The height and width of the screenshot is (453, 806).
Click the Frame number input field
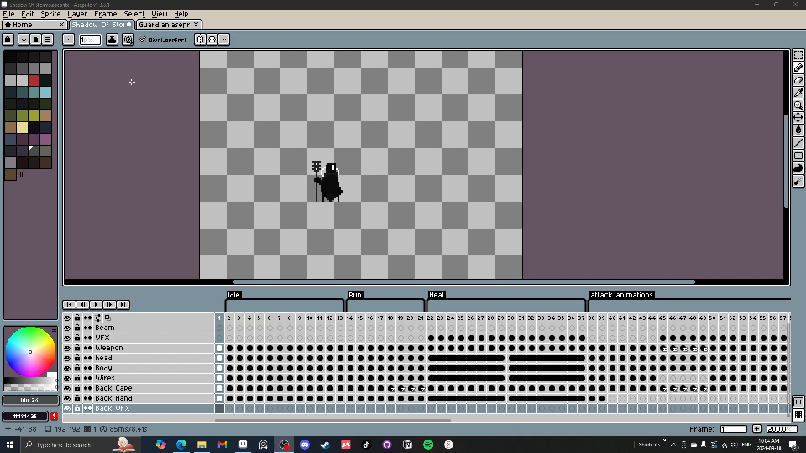coord(733,429)
